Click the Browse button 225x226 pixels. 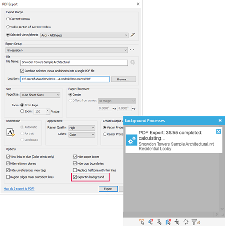pos(124,79)
